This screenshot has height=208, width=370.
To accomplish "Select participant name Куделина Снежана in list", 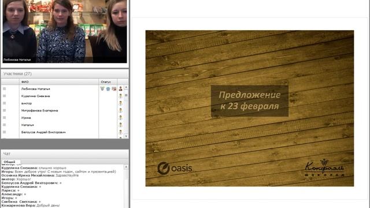I will [x=36, y=96].
